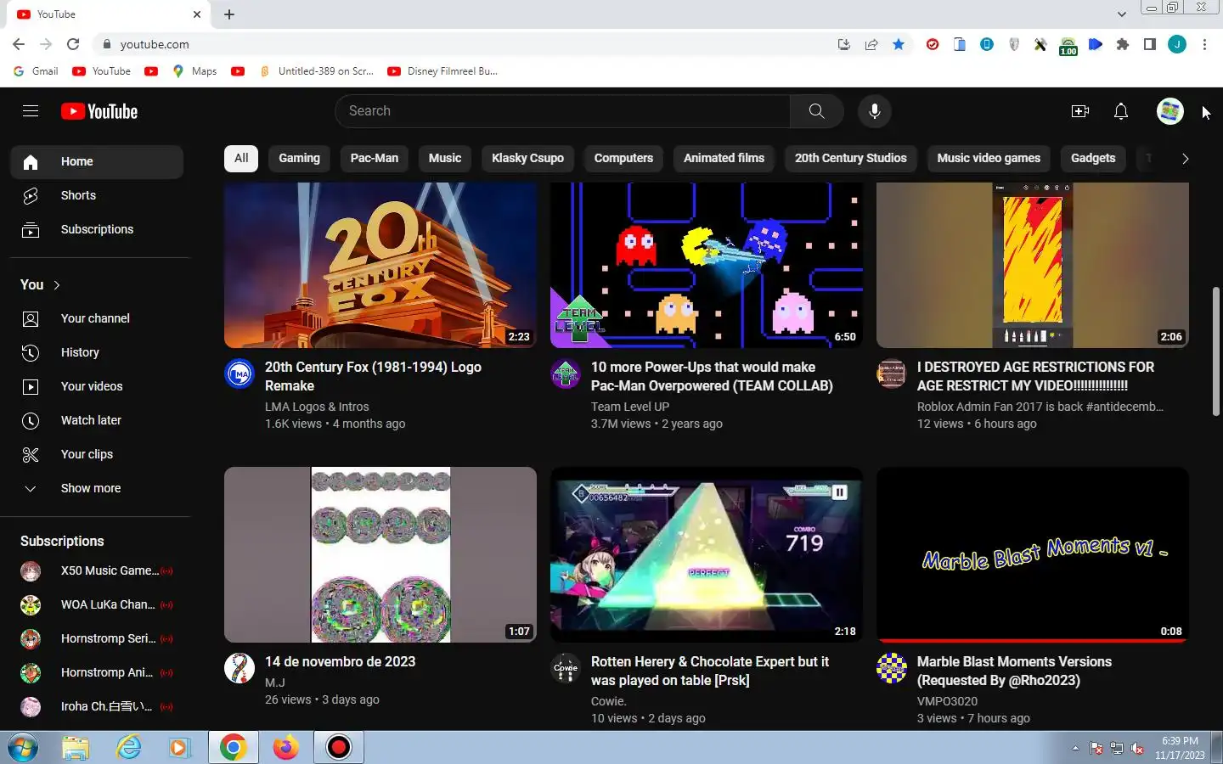This screenshot has width=1223, height=764.
Task: Open WOA LuKa Chan subscription
Action: point(97,604)
